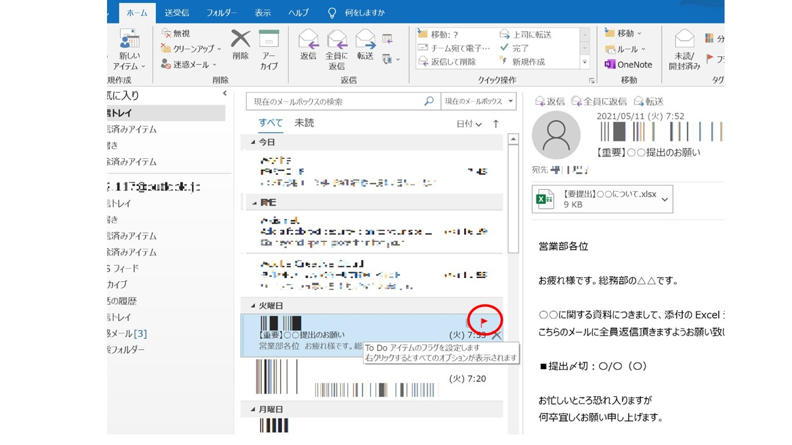
Task: Select the 転送 (Forward) icon
Action: (x=366, y=43)
